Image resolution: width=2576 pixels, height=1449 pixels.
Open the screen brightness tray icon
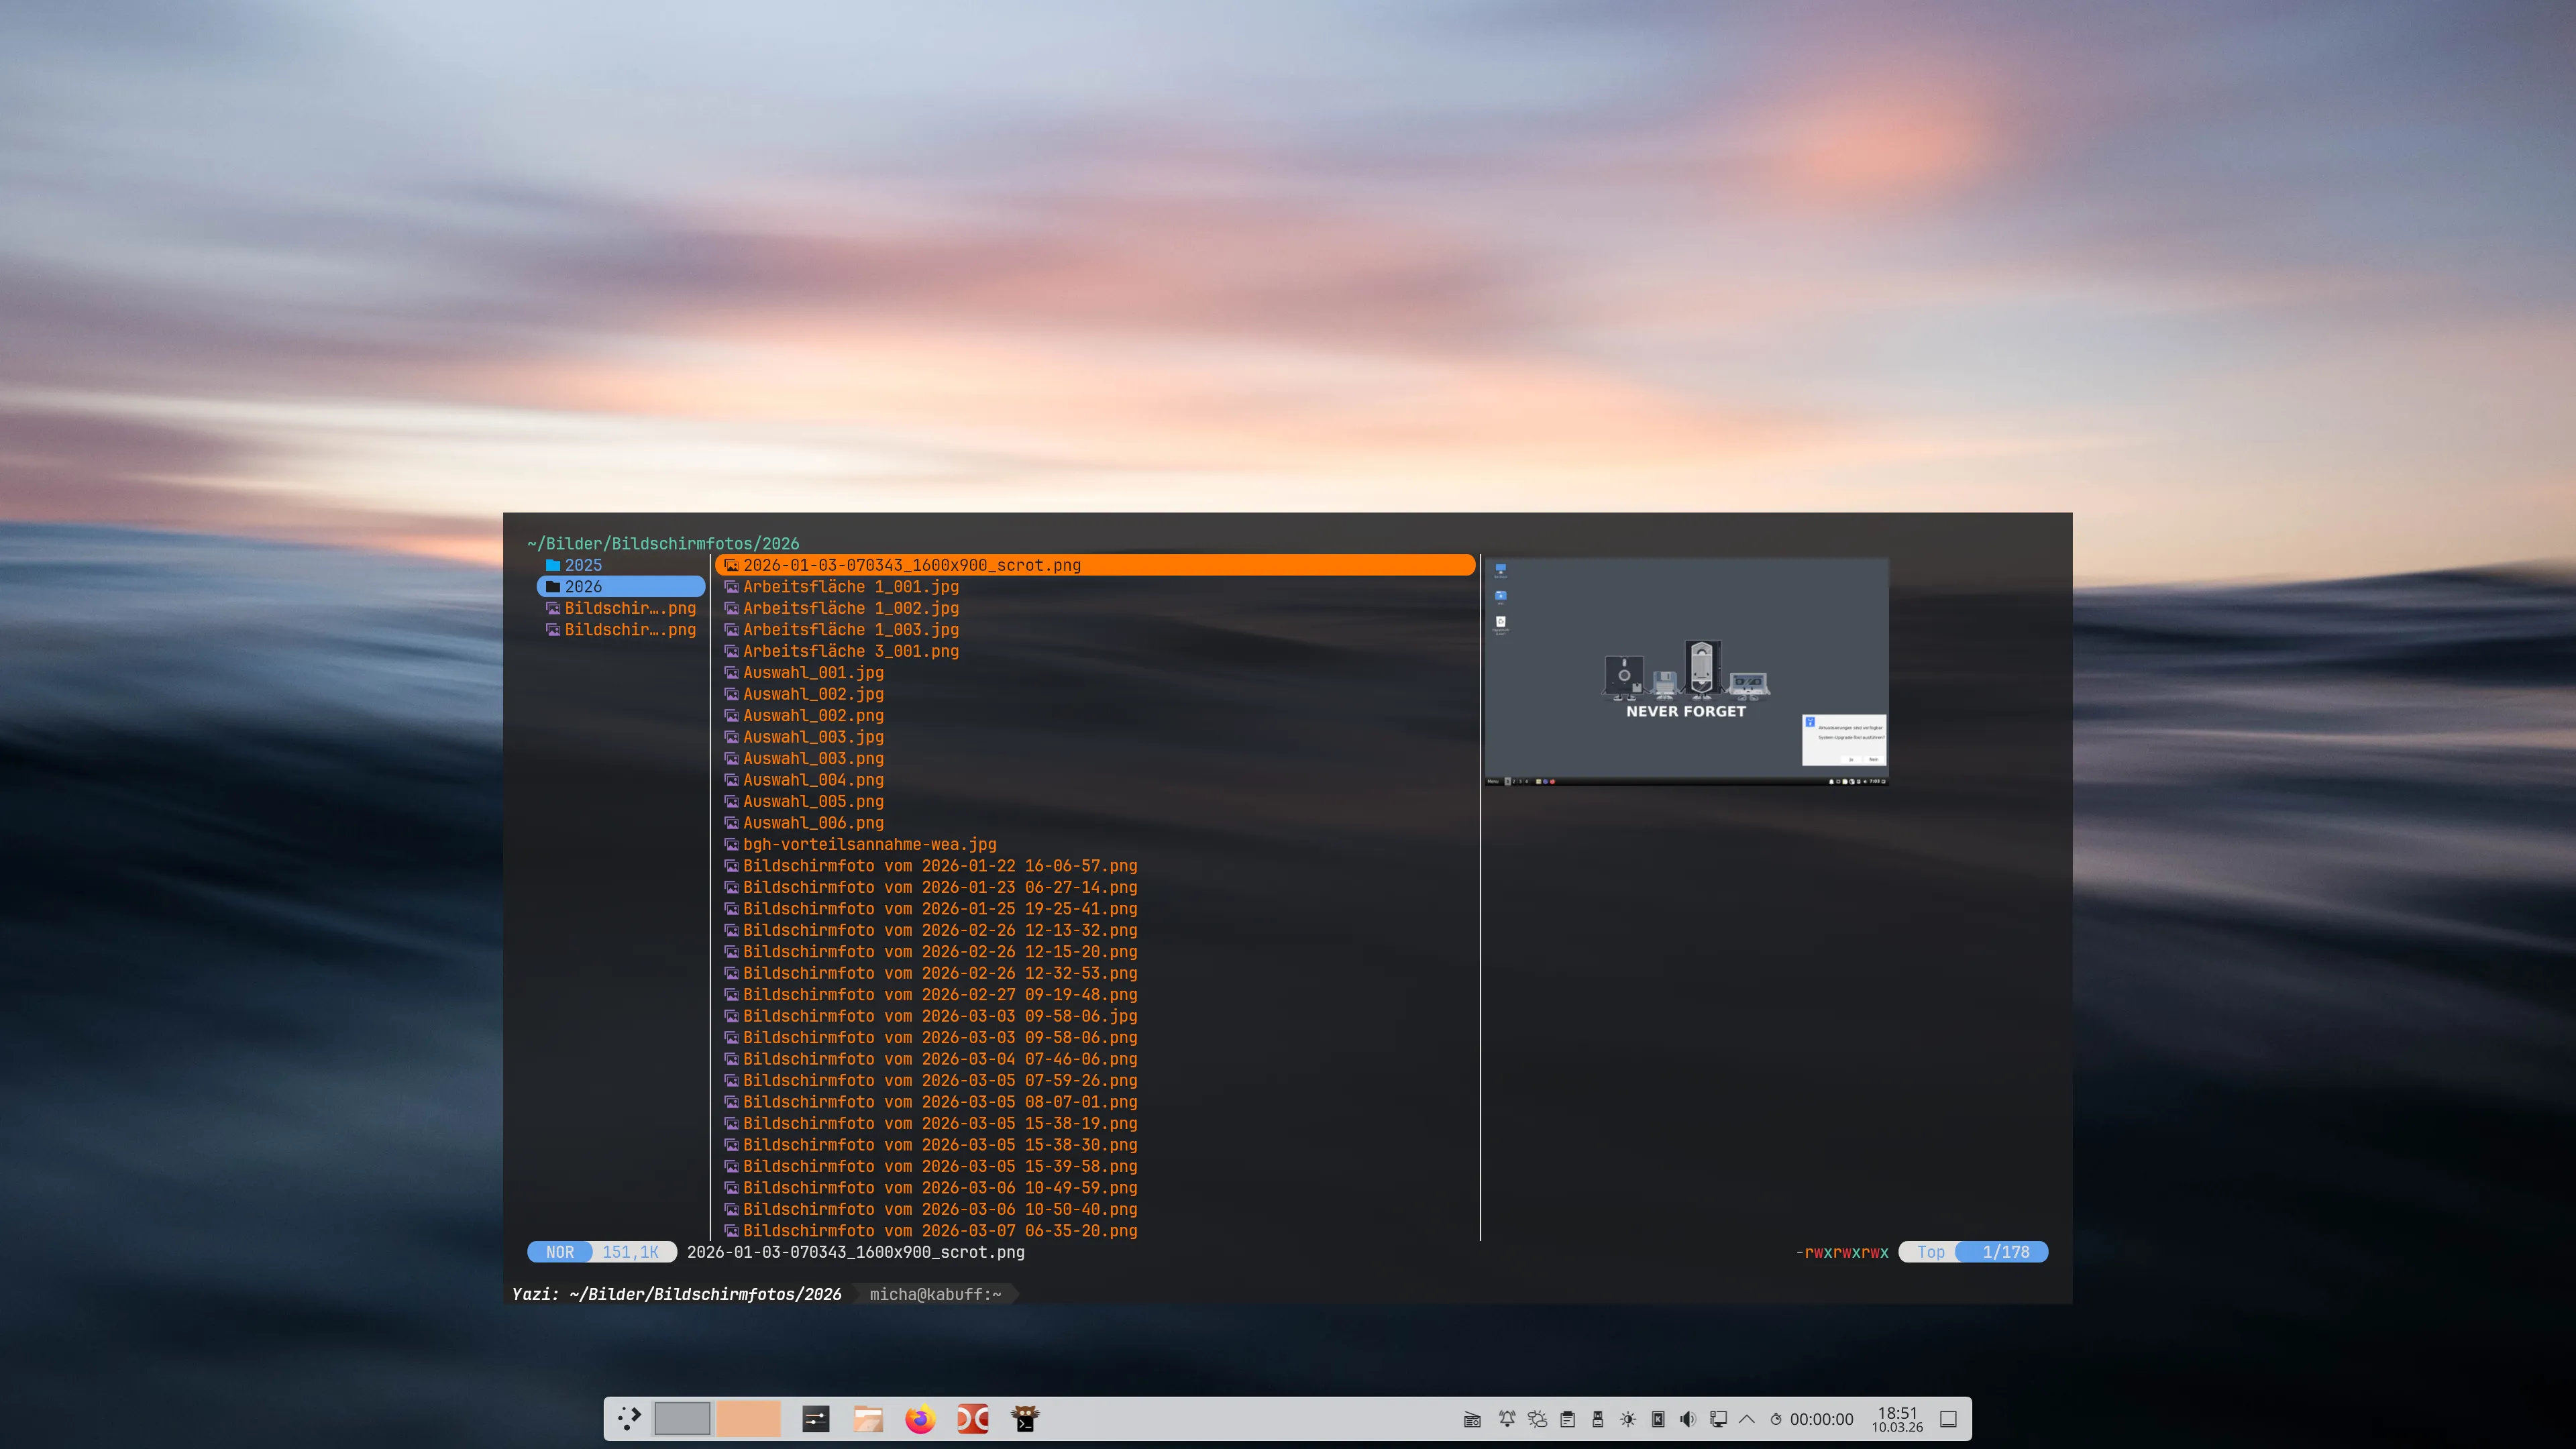(1628, 1419)
